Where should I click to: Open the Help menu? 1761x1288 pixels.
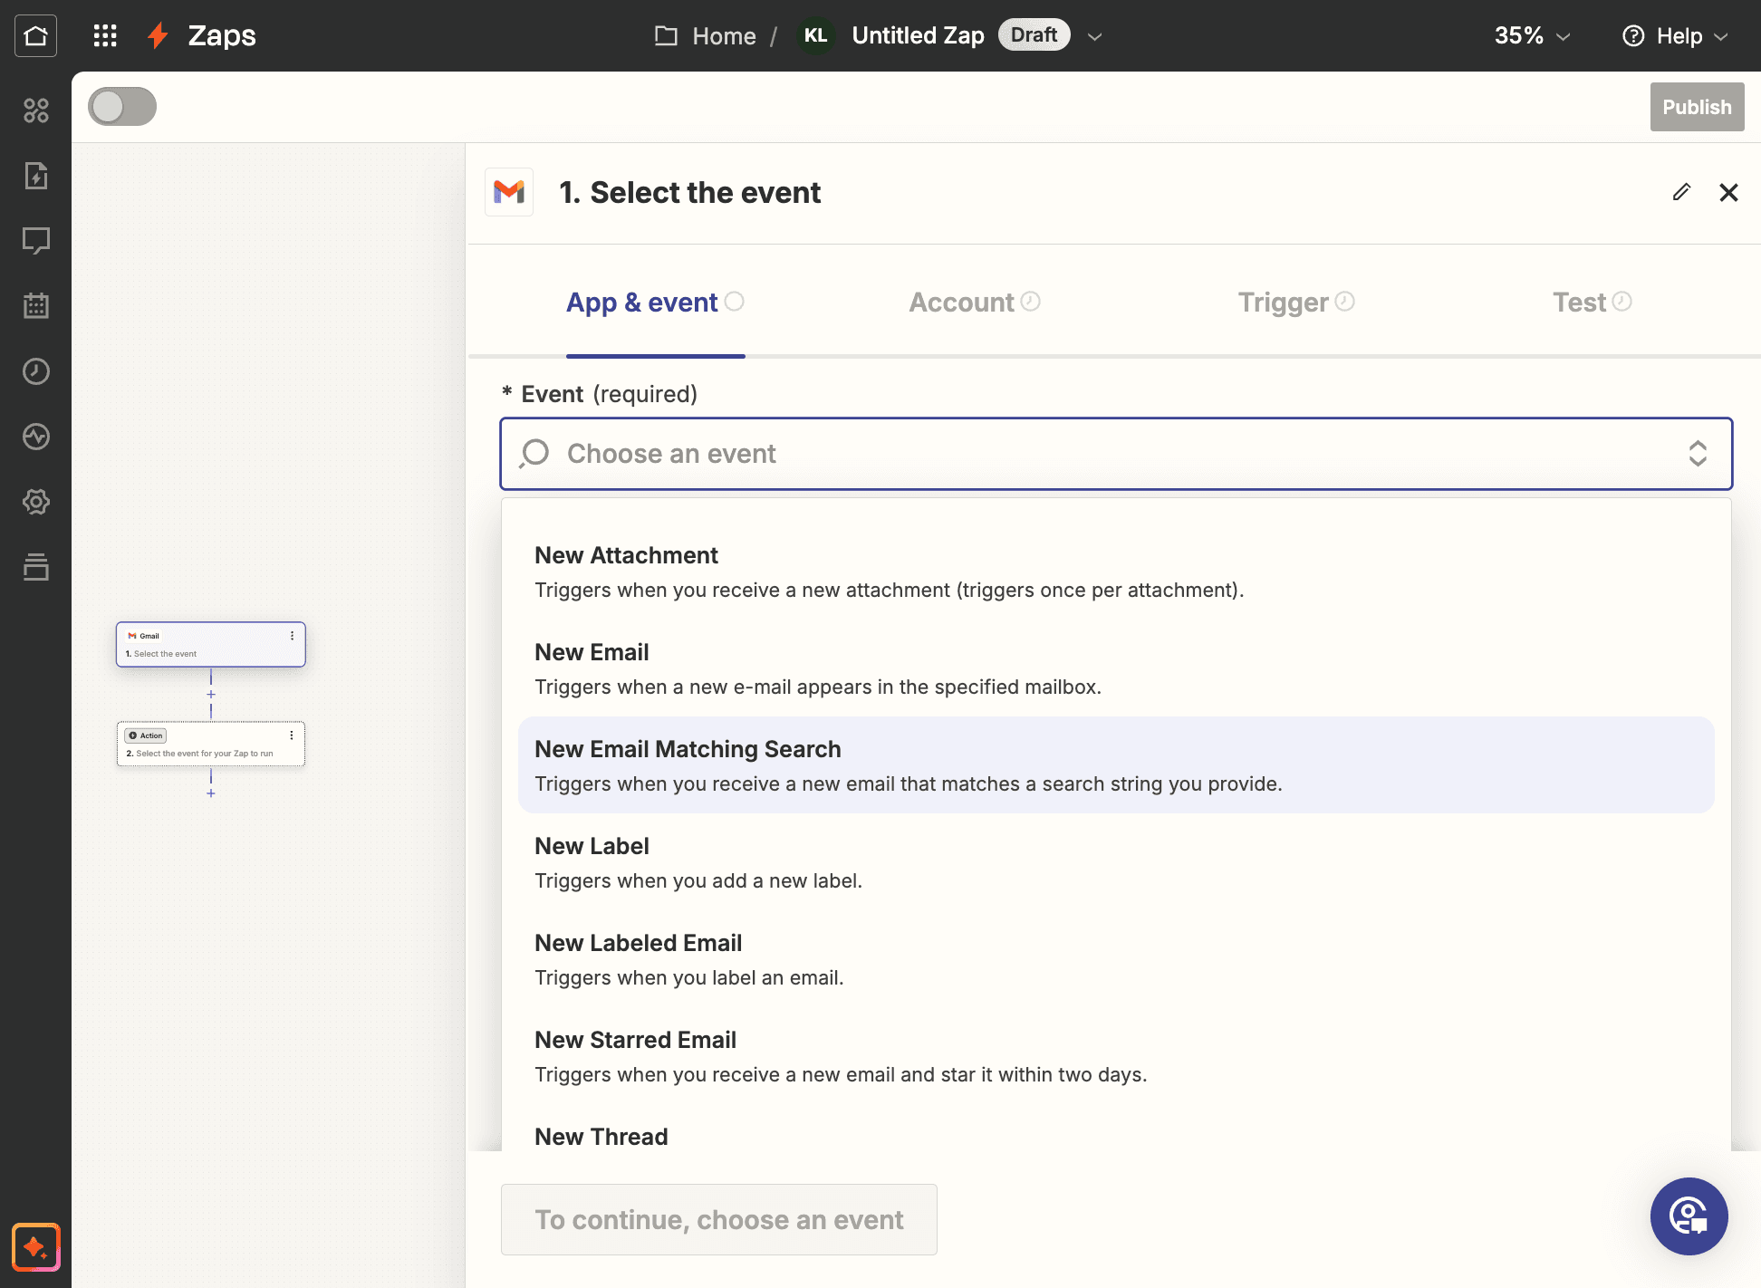pos(1675,35)
